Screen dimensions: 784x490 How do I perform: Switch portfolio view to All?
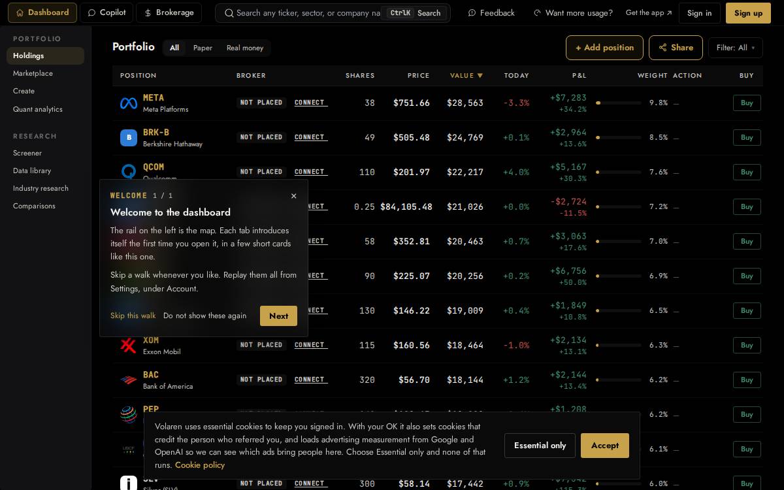tap(174, 48)
